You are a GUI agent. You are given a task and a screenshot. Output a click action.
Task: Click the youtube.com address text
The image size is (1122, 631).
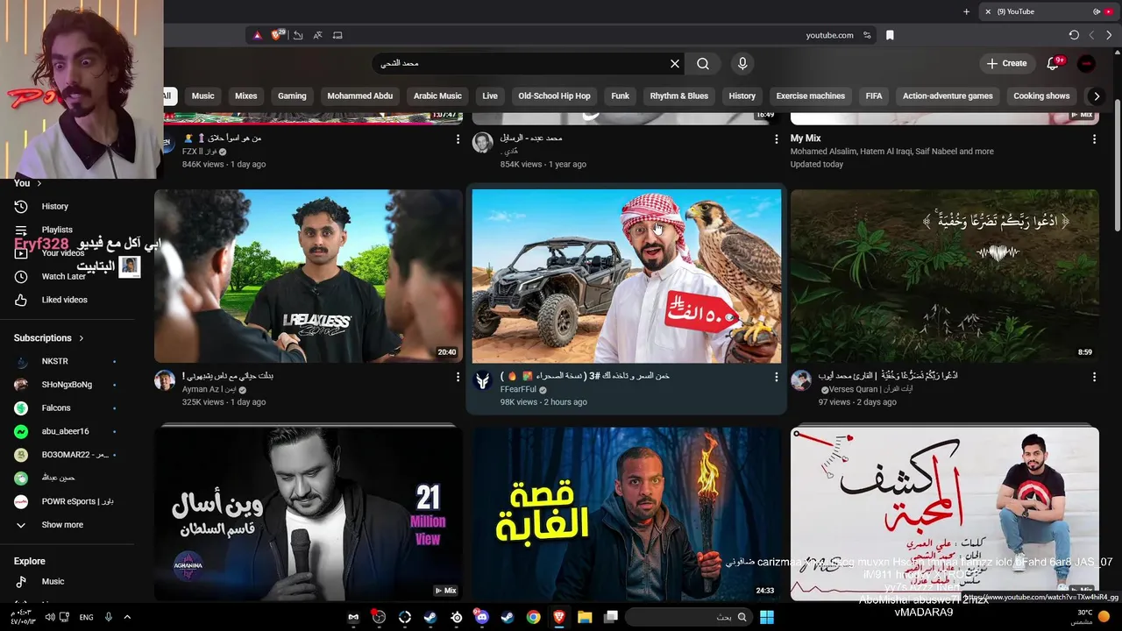[829, 35]
